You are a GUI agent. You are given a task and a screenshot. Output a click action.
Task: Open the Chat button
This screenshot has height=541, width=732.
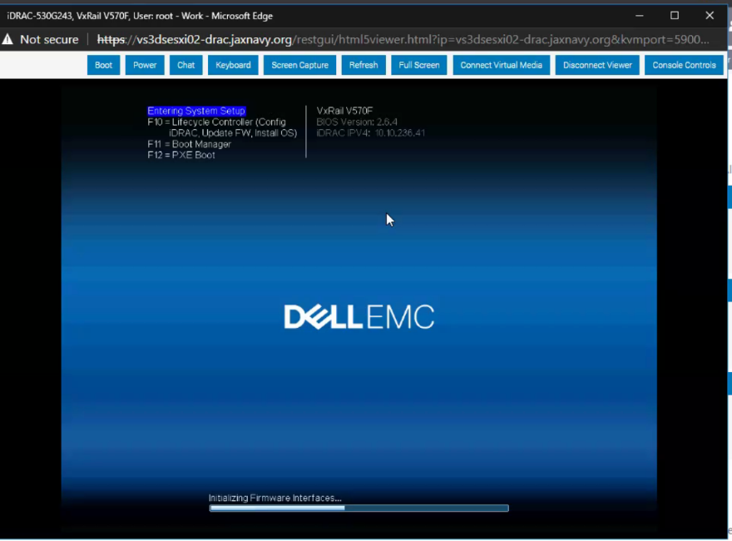185,65
